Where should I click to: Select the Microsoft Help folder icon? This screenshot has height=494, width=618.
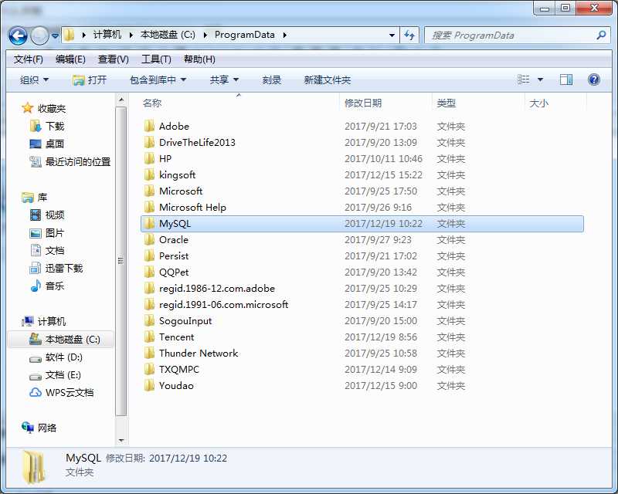tap(149, 207)
